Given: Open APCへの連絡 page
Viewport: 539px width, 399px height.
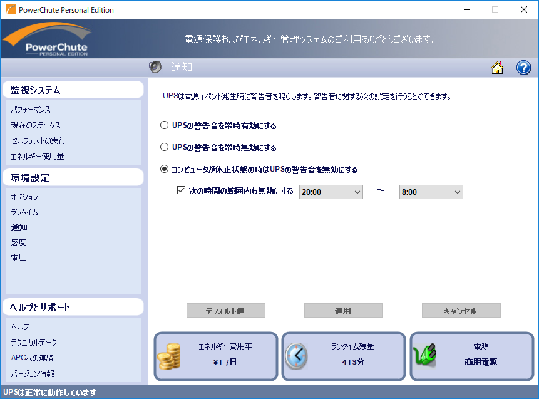Looking at the screenshot, I should coord(33,358).
